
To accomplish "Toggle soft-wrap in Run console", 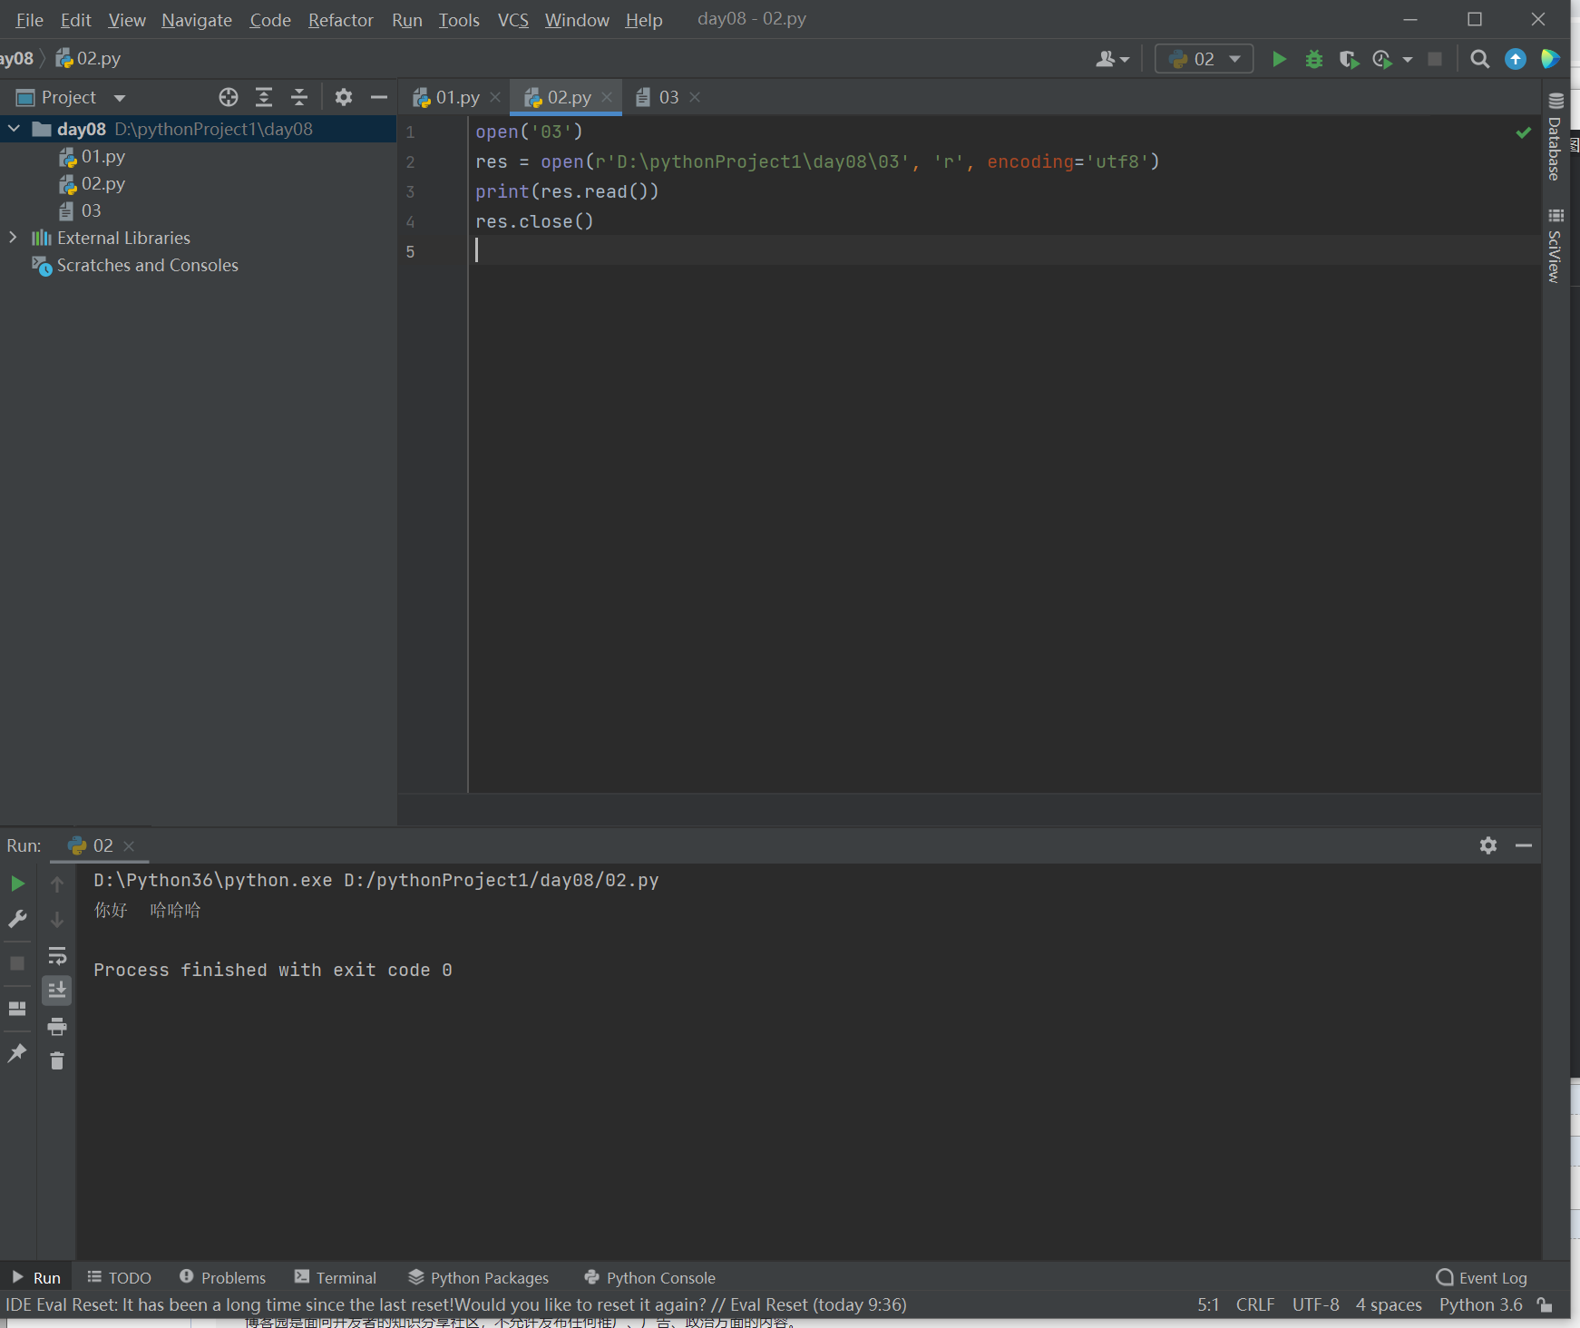I will pos(57,955).
